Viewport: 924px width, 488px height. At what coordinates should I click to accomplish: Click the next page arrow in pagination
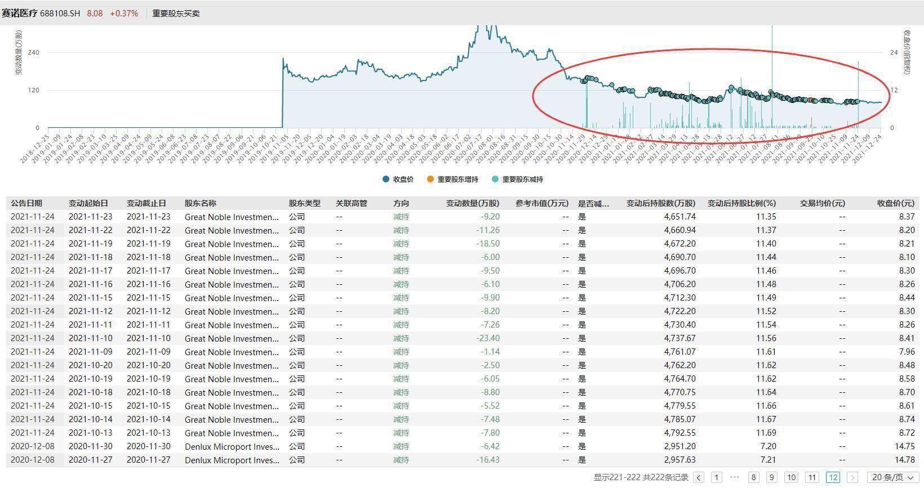[x=852, y=477]
